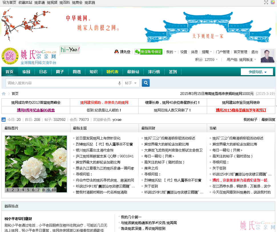Open 姚视频 link in top bar
Screen dimensions: 277x232
click(52, 3)
